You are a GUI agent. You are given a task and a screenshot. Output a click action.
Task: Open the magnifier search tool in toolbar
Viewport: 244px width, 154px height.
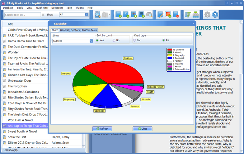[98, 15]
